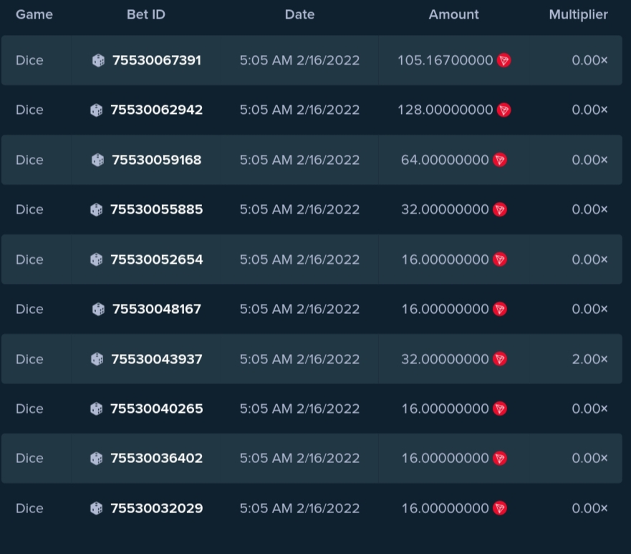Open bet ID 75530055885
Screen dimensions: 631x554
tap(157, 210)
